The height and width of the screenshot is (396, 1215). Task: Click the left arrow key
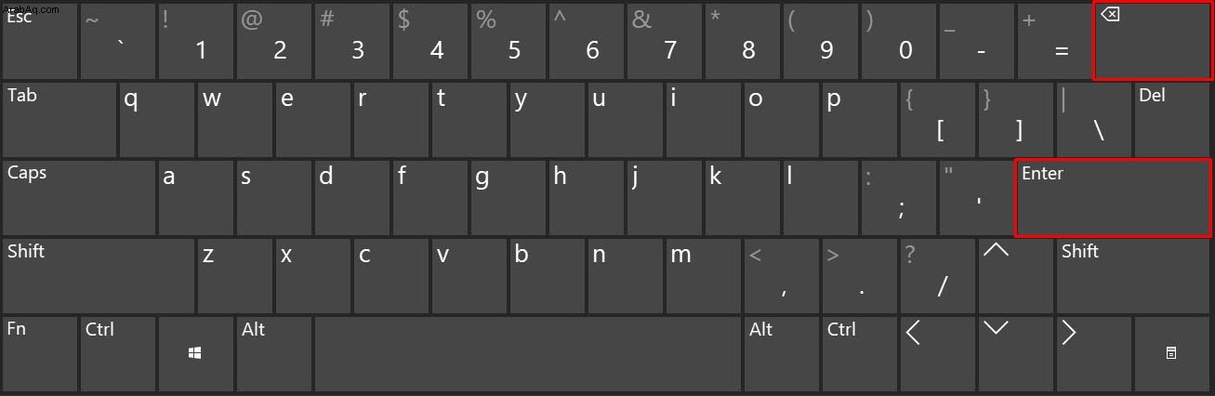click(x=937, y=353)
